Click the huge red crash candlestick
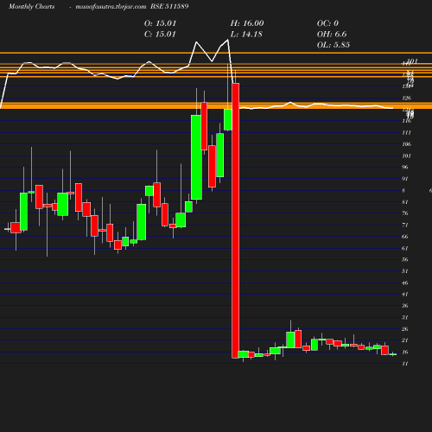 [x=236, y=220]
